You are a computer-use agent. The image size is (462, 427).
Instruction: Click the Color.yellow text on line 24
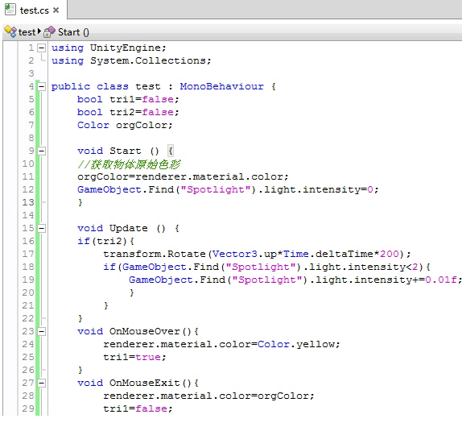click(296, 345)
